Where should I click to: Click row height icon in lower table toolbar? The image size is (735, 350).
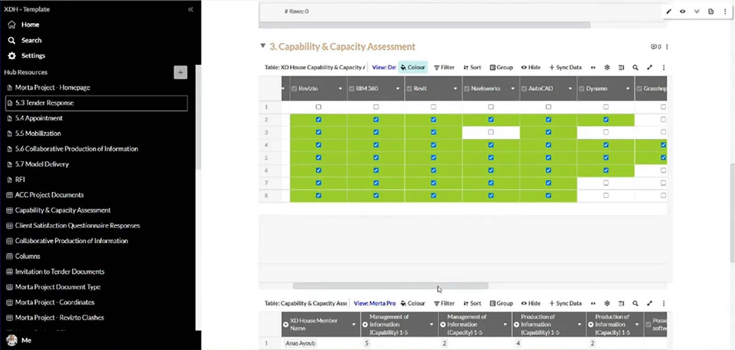pyautogui.click(x=621, y=304)
